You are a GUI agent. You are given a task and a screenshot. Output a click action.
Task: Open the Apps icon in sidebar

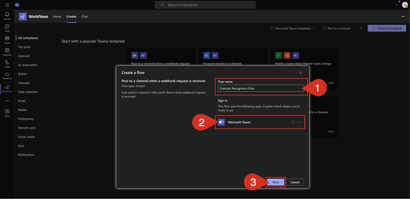[7, 113]
